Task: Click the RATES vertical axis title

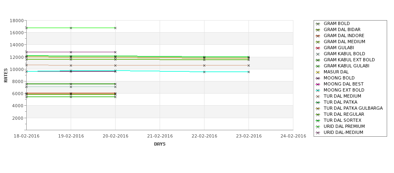Action: tap(6, 75)
